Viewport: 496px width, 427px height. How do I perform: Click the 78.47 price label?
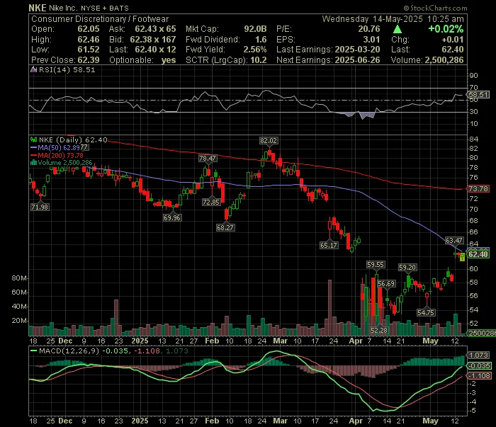pos(208,158)
